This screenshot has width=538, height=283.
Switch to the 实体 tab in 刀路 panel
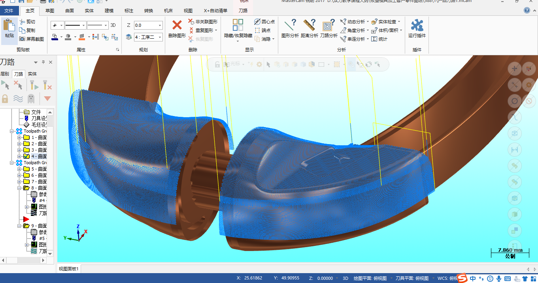(x=32, y=74)
